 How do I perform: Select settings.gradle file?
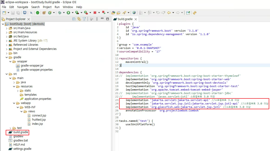pos(22,149)
